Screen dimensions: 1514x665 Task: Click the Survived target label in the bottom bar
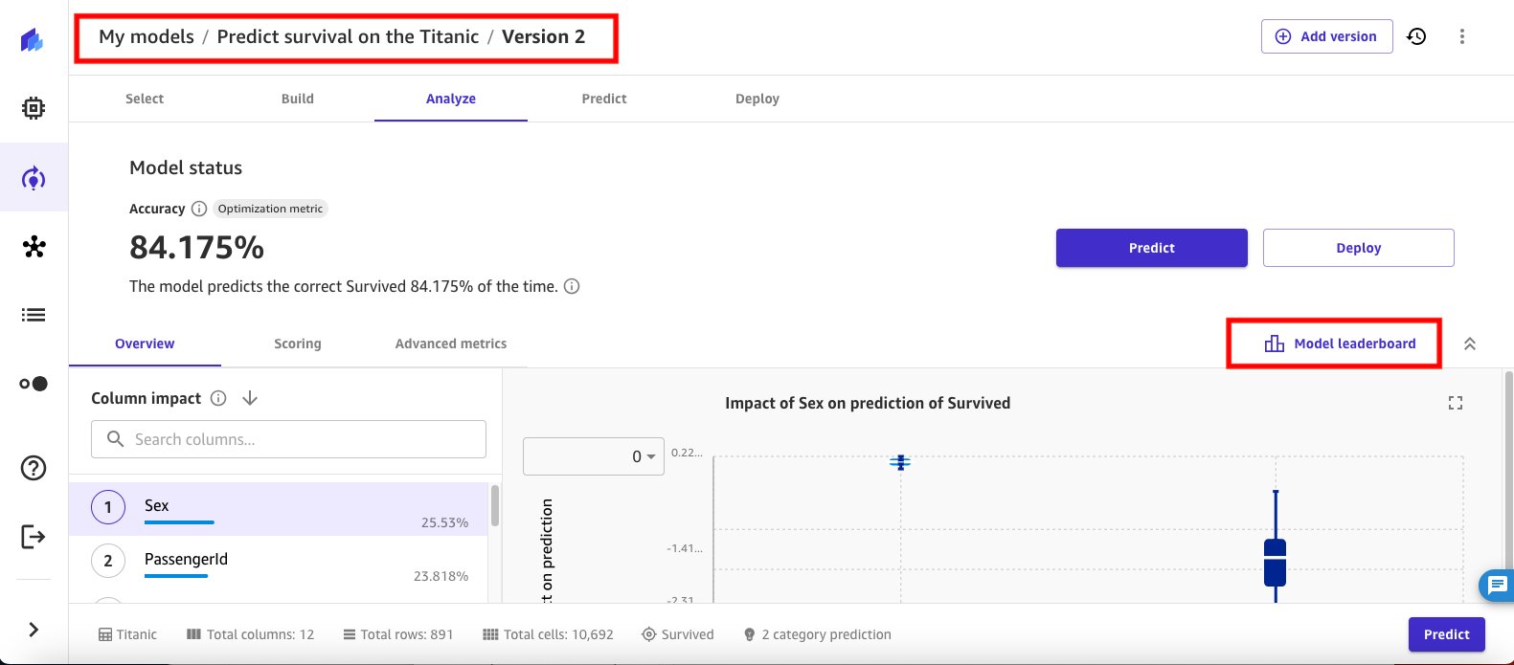pos(678,634)
